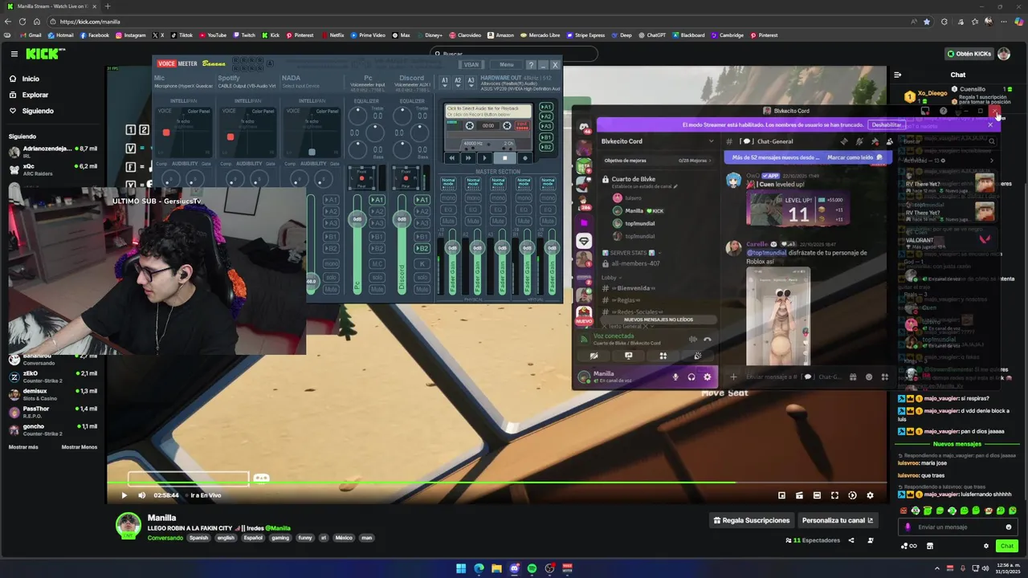
Task: Open the Kick hamburger menu
Action: tap(14, 54)
